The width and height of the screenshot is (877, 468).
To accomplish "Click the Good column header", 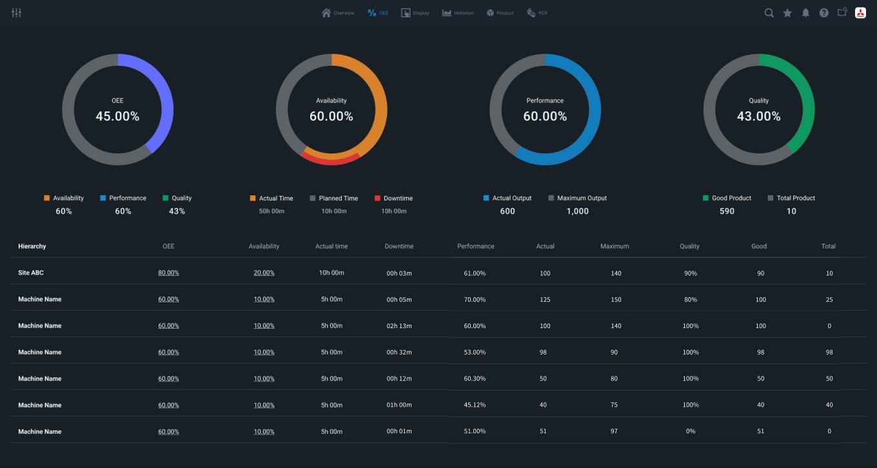I will click(x=759, y=246).
